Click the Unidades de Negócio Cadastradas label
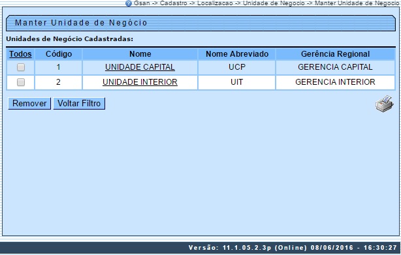This screenshot has width=401, height=255. pyautogui.click(x=70, y=39)
